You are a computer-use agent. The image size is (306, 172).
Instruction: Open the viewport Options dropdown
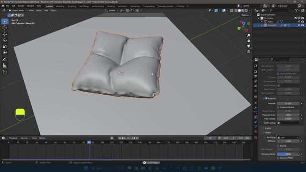(x=246, y=15)
